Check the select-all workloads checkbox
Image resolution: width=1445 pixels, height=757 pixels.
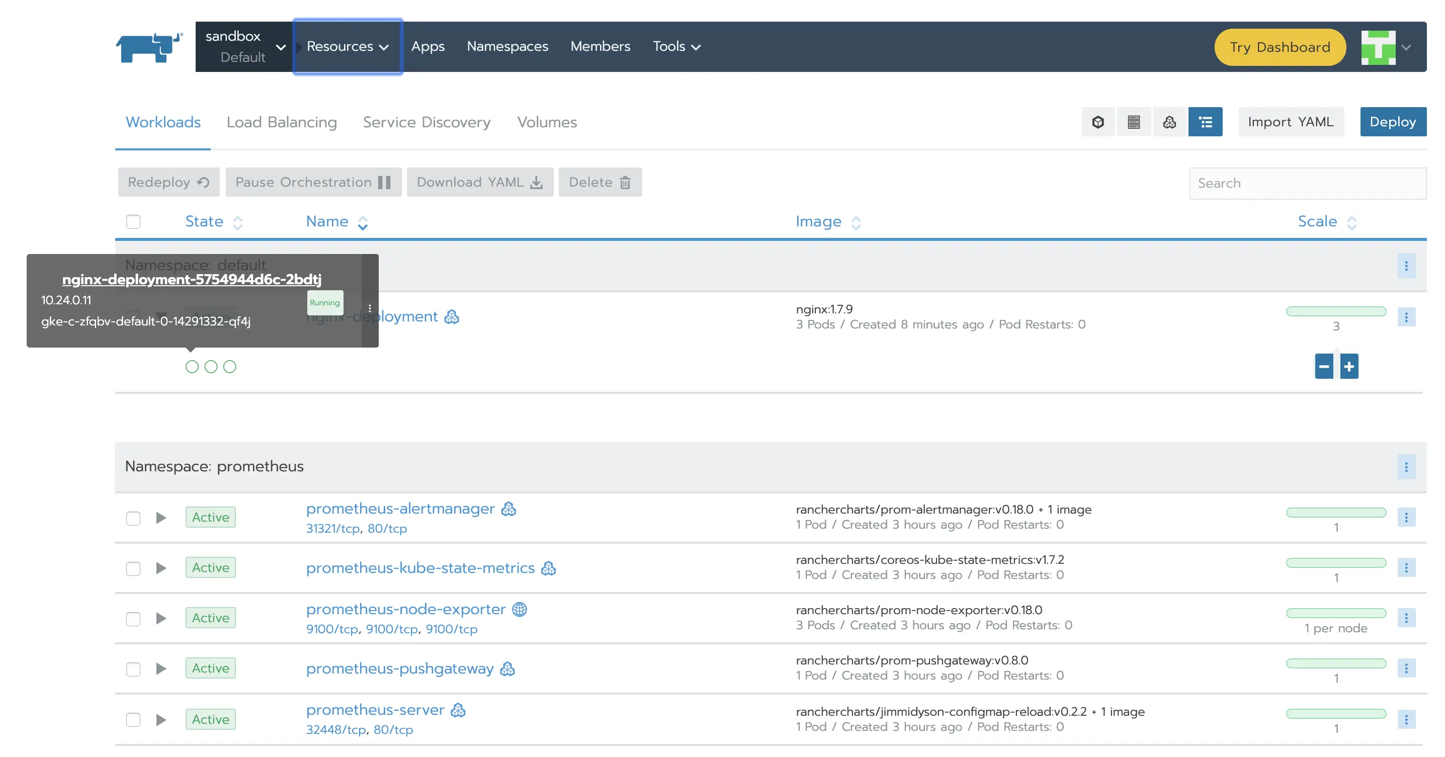coord(133,222)
